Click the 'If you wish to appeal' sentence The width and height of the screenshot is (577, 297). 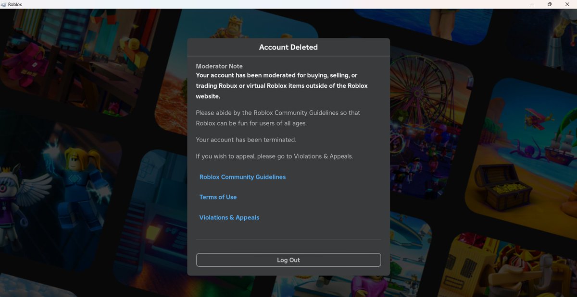tap(275, 156)
